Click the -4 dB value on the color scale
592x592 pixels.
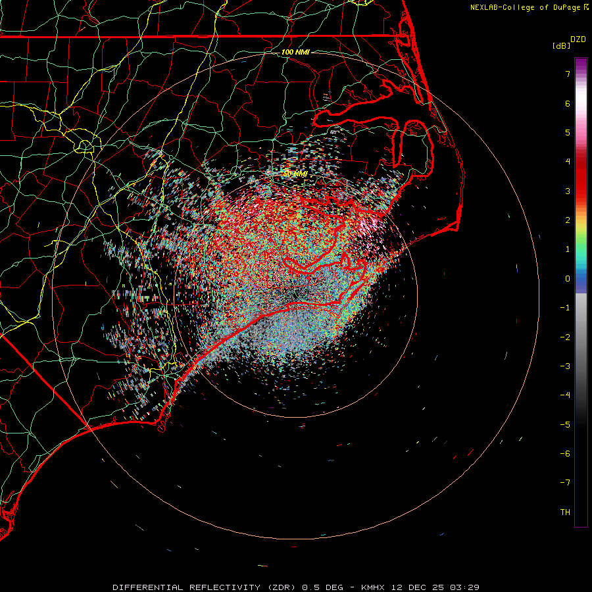[565, 395]
